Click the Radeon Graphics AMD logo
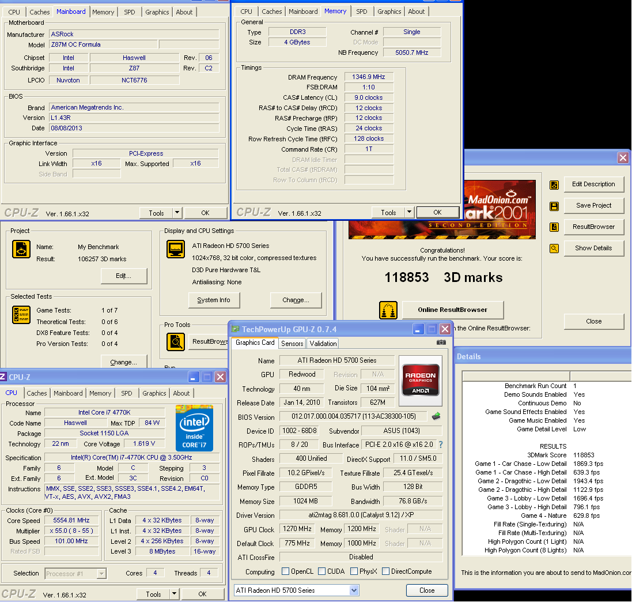The height and width of the screenshot is (602, 632). (421, 380)
